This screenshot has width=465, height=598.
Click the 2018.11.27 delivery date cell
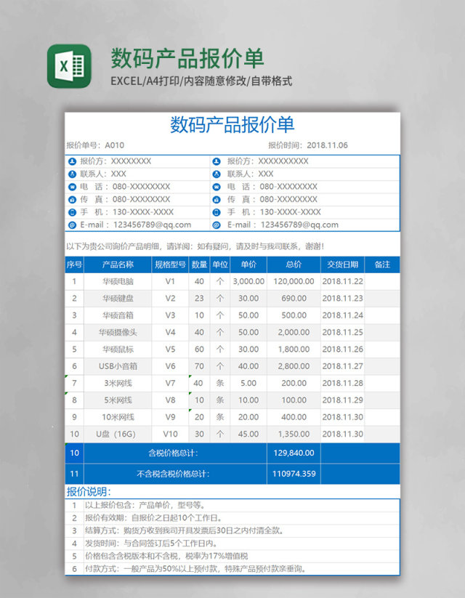pos(342,366)
